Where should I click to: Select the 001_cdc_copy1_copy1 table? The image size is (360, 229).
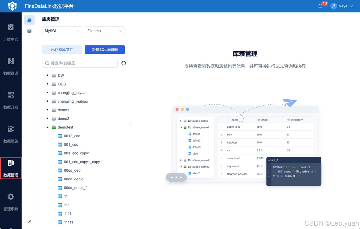(x=83, y=162)
